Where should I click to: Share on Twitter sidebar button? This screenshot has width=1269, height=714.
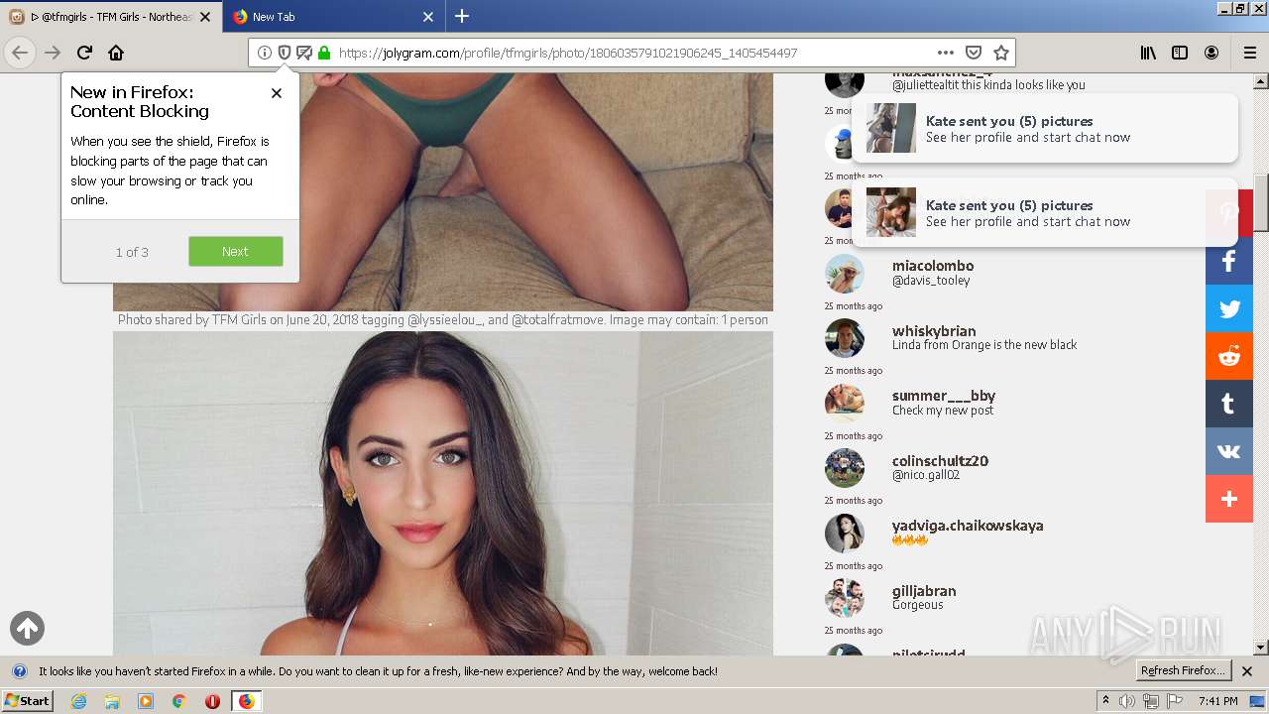(1229, 308)
